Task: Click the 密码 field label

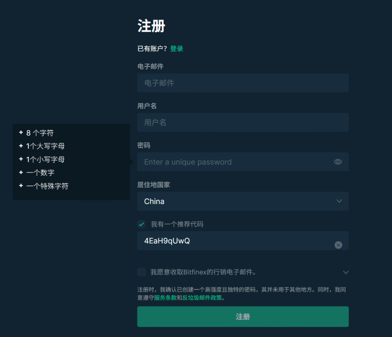Action: click(x=144, y=146)
